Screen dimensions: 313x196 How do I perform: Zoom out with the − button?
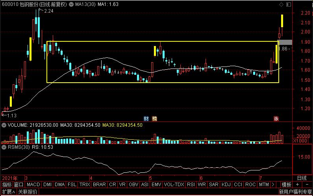coord(307,185)
